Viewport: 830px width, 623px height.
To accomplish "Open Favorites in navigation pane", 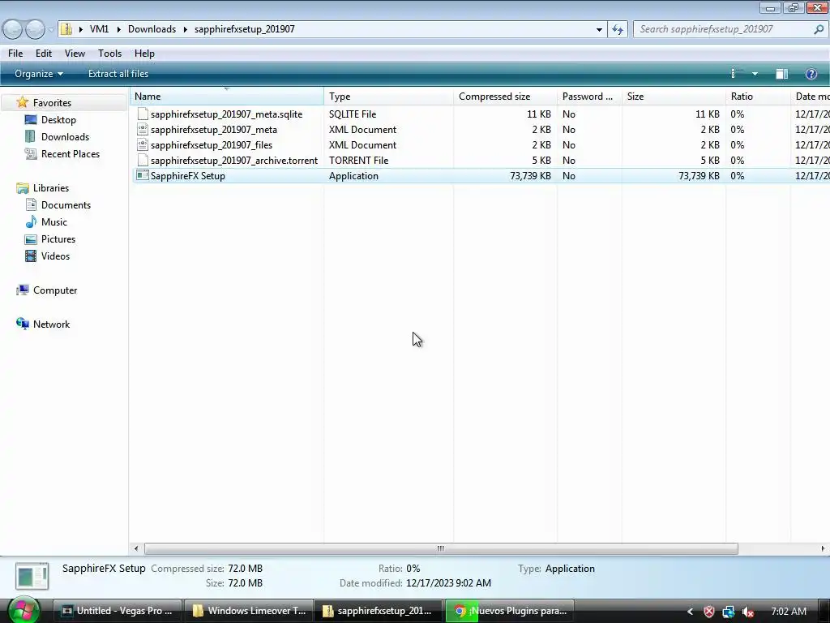I will click(x=52, y=103).
